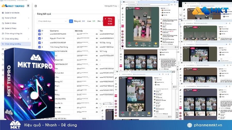Click the MKT TIKPRO logo at the top left
232x130 pixels.
pos(13,6)
